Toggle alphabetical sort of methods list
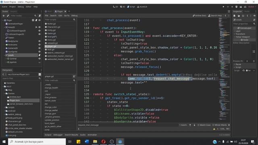 (x=74, y=77)
